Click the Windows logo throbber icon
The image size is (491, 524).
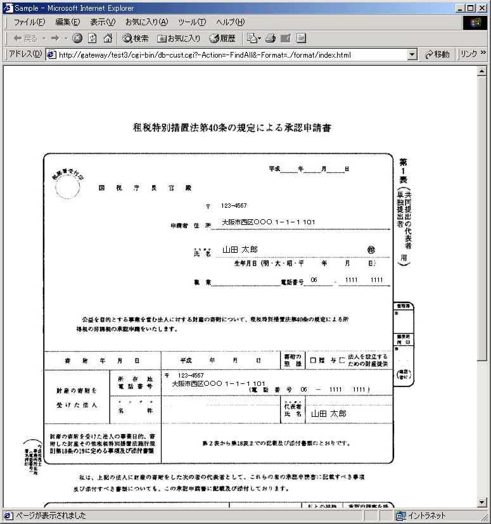(x=475, y=23)
